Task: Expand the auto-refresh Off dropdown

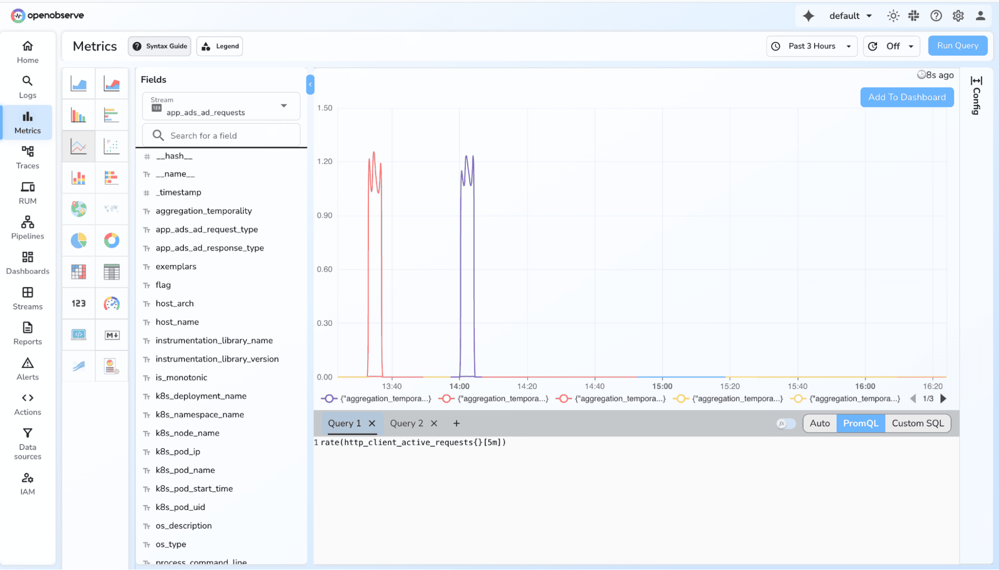Action: pos(892,46)
